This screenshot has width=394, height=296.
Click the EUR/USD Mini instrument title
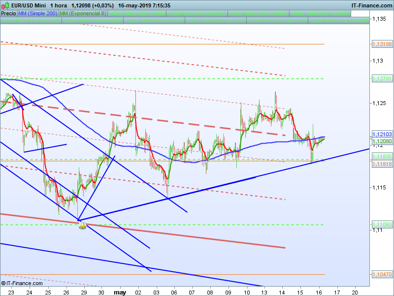[29, 5]
